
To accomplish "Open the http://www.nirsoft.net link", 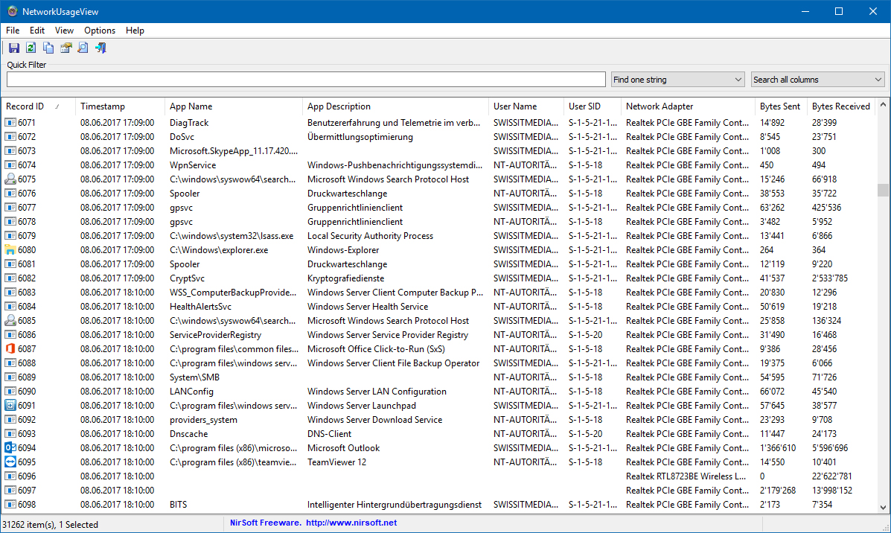I will 351,523.
